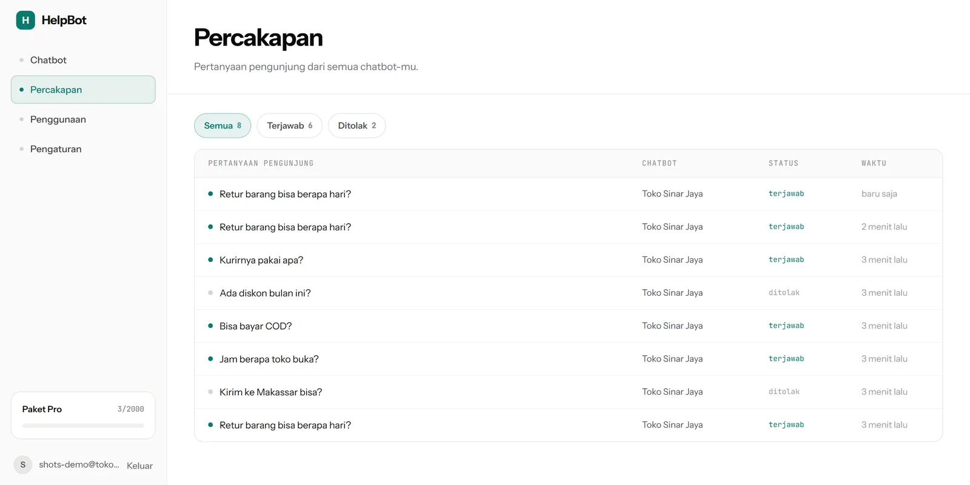
Task: Click the HelpBot logo icon
Action: (x=25, y=20)
